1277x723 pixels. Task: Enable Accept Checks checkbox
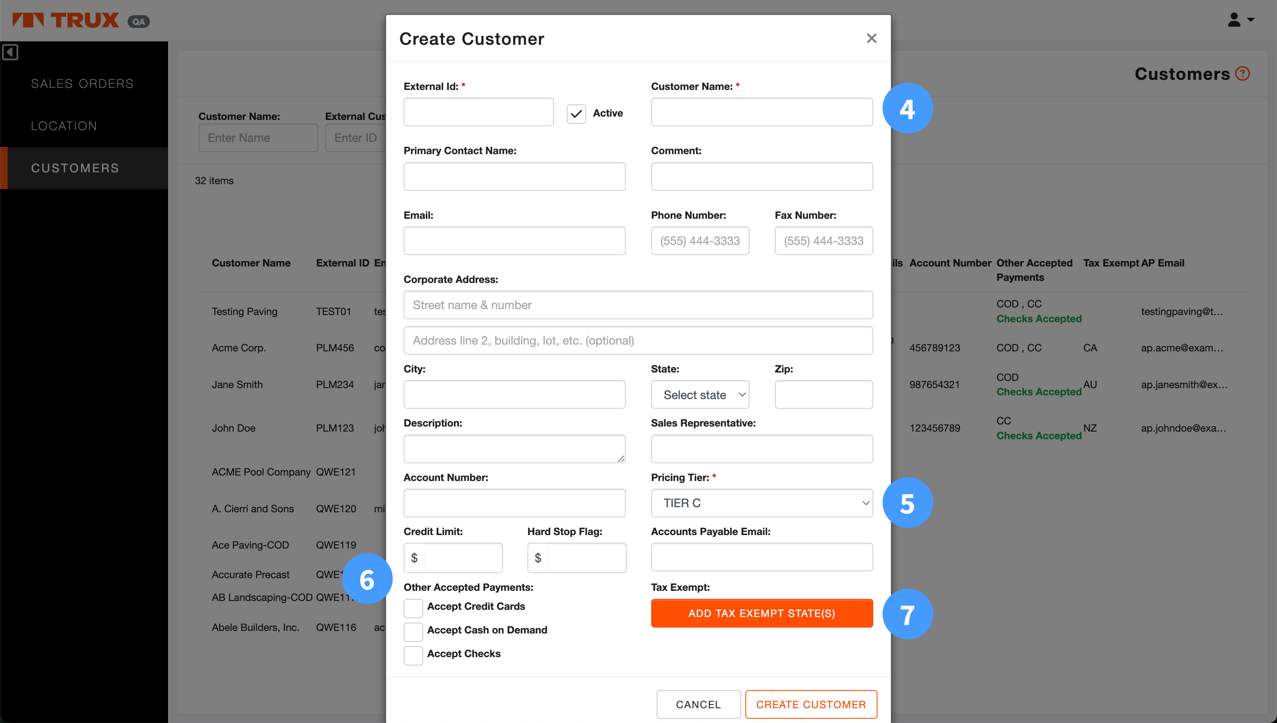(x=413, y=655)
